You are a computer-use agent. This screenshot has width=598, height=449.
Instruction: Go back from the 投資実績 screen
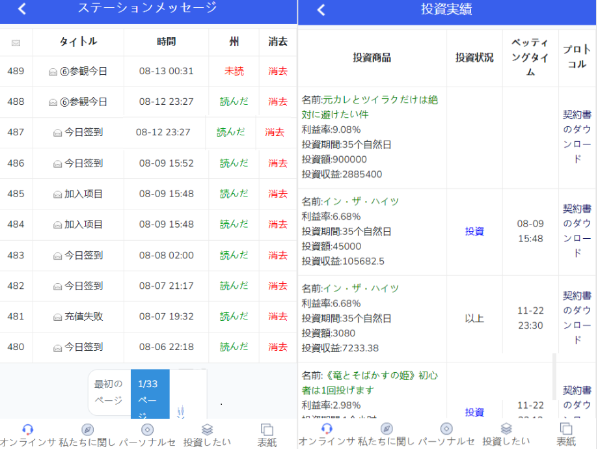click(x=321, y=10)
